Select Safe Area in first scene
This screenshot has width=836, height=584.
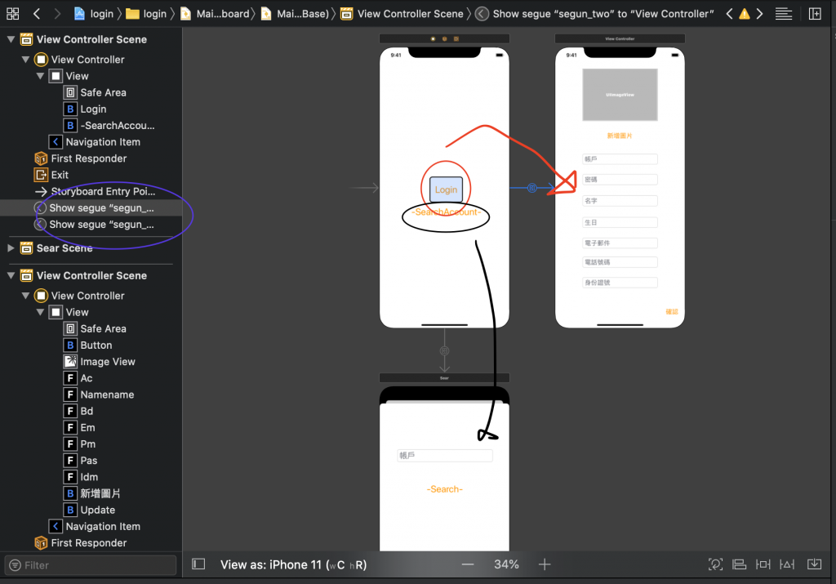(x=95, y=92)
